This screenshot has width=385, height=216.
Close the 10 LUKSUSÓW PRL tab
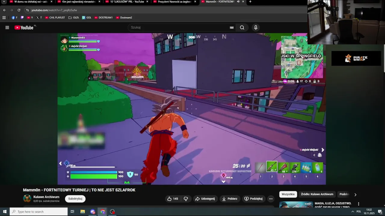click(x=147, y=1)
